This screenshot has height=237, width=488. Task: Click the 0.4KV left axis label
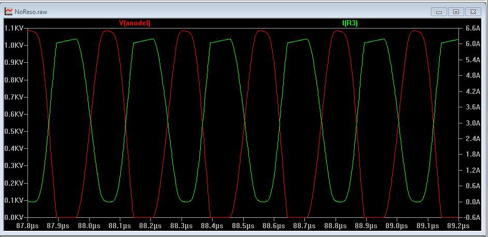click(14, 149)
